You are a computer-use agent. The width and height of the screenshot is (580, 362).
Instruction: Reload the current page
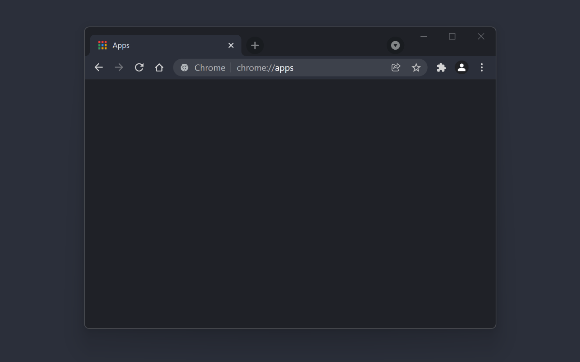tap(139, 67)
